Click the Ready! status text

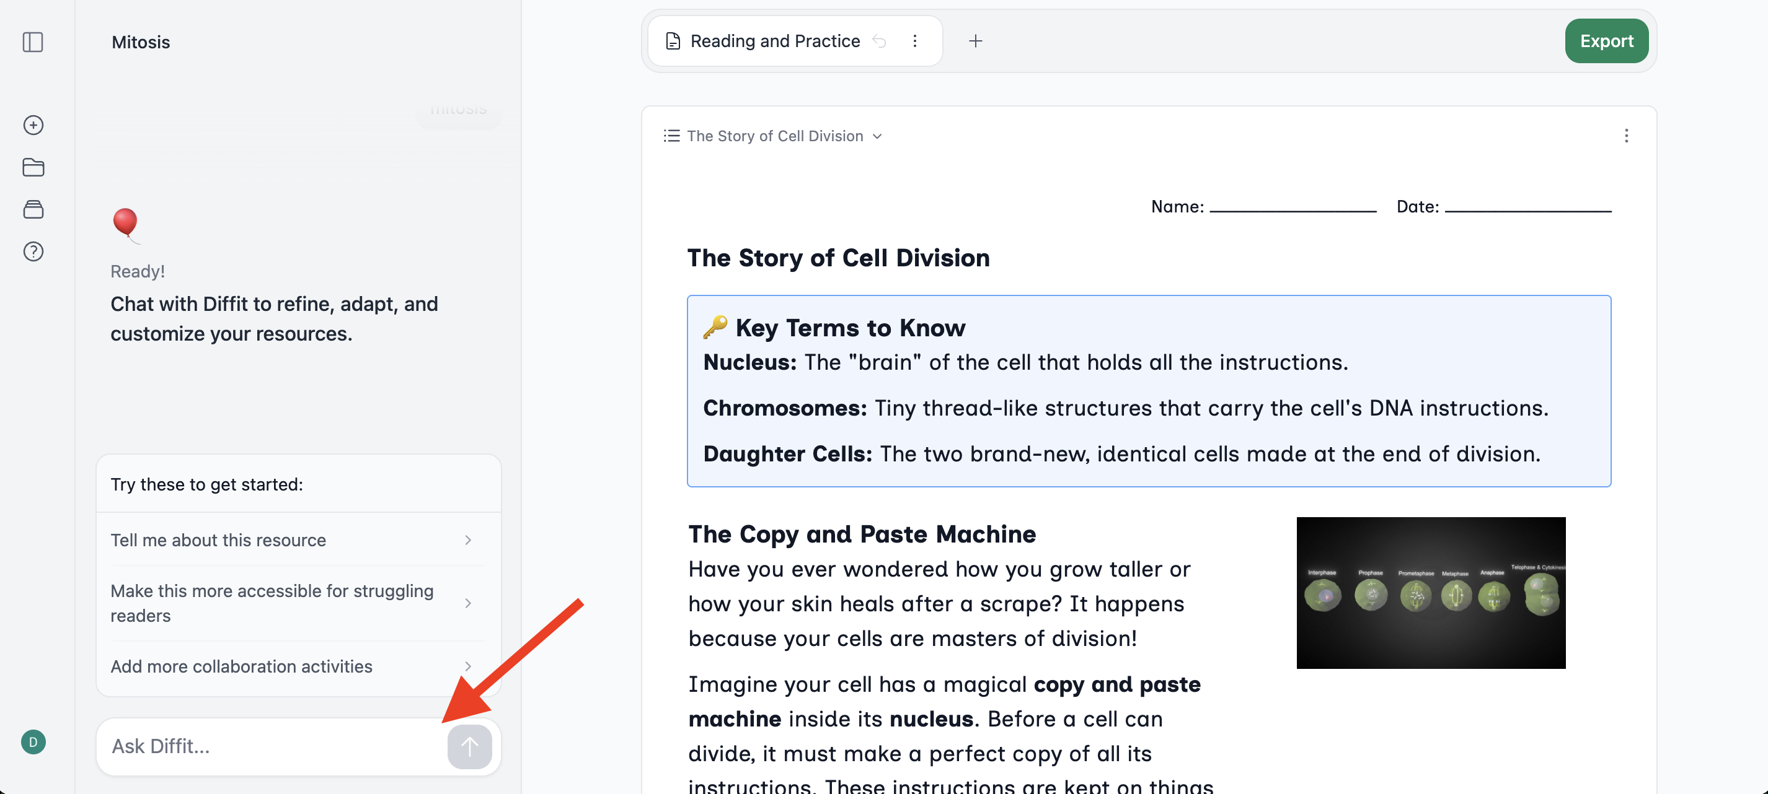138,271
